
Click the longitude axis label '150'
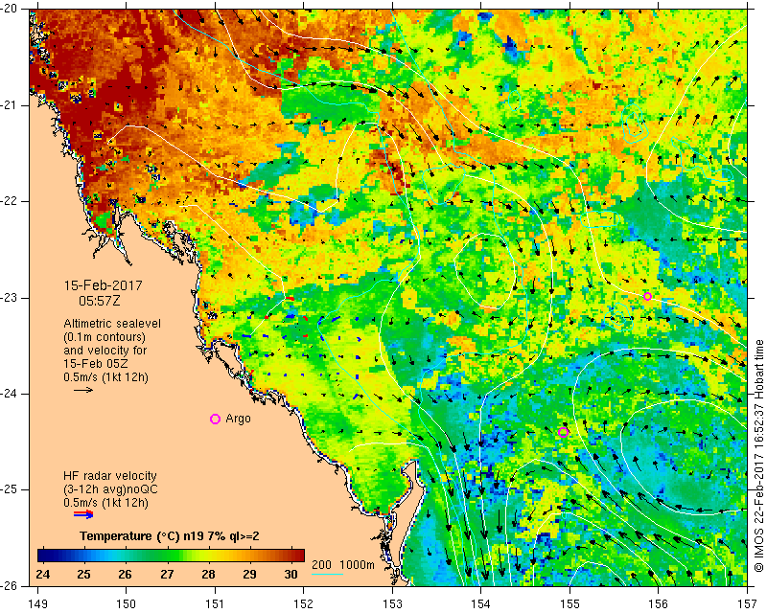point(127,603)
